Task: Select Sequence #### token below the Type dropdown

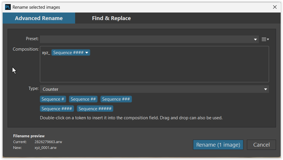Action: 57,109
